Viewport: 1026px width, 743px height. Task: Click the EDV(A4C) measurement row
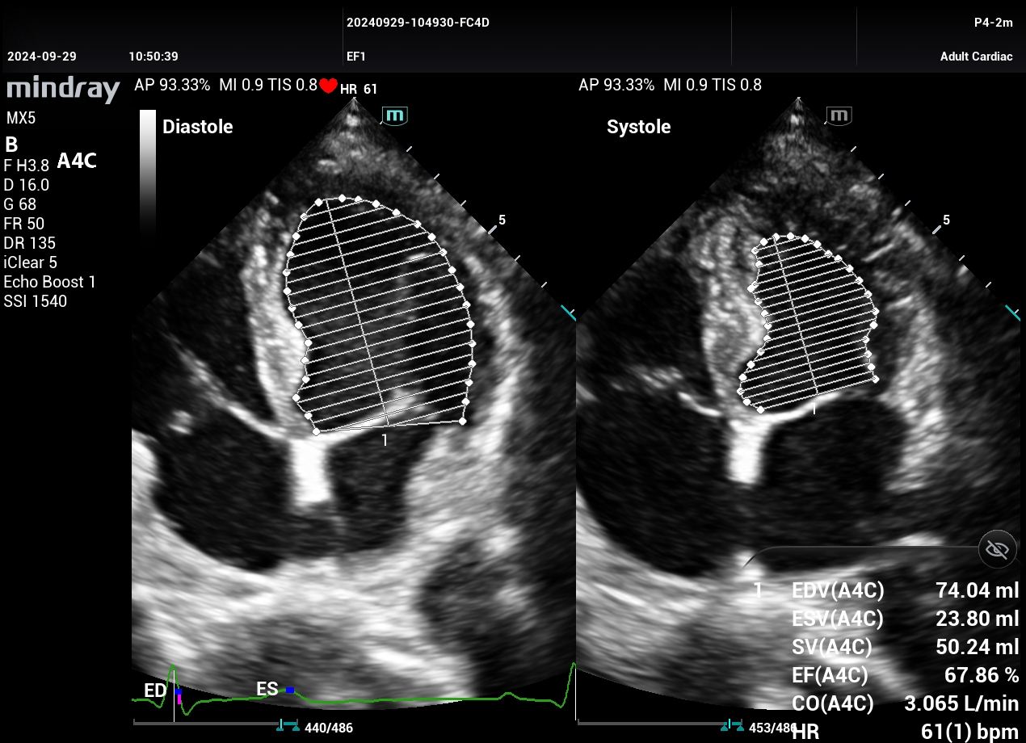pyautogui.click(x=905, y=591)
